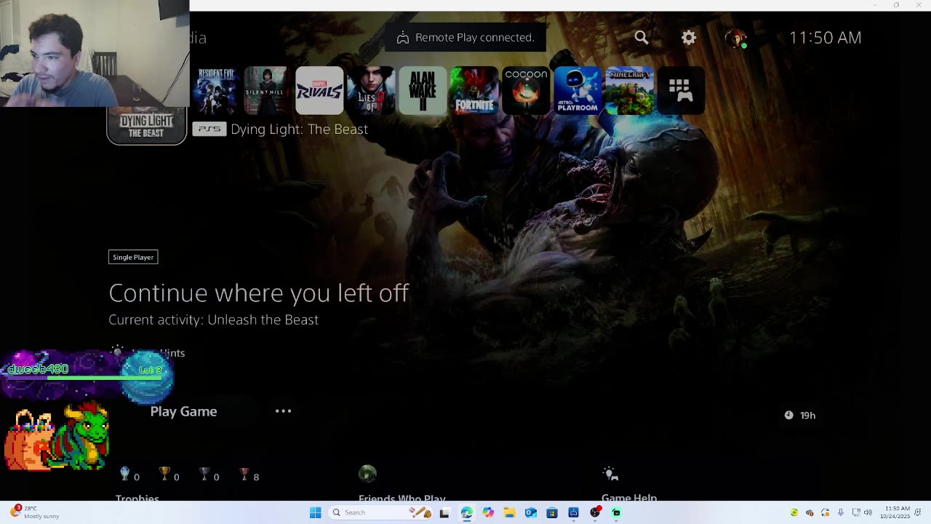The image size is (931, 524).
Task: Open Outlook from the taskbar
Action: coord(531,512)
